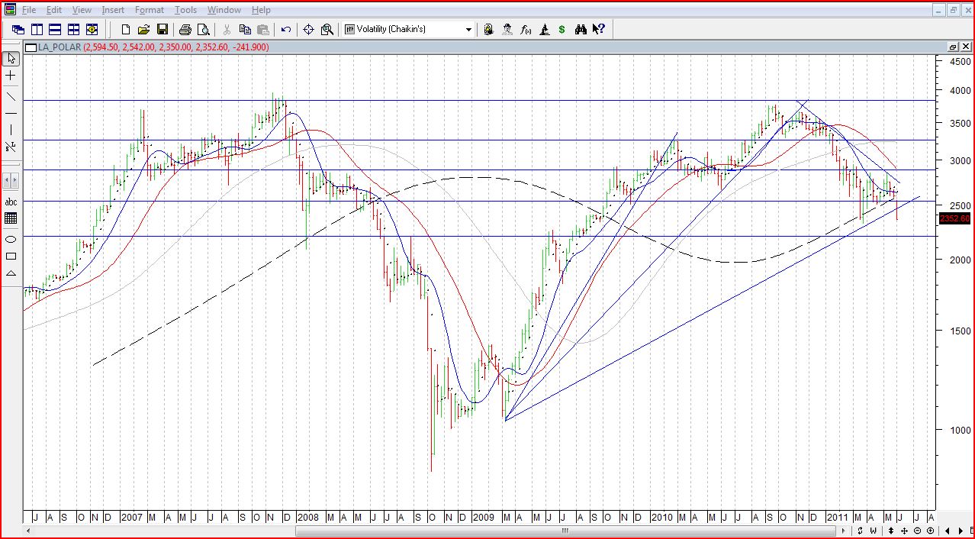Select the rectangle drawing tool

11,256
